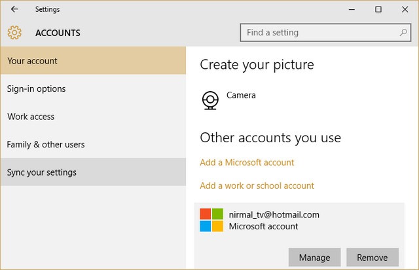Click the Create your picture heading

pos(257,65)
